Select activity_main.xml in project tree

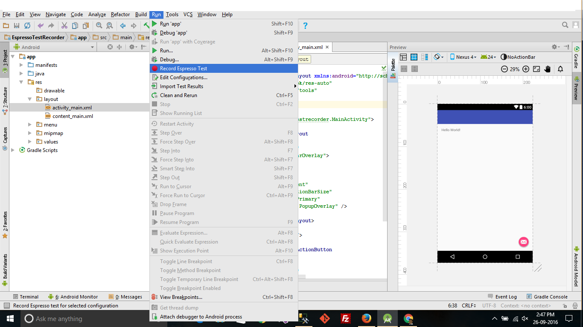point(72,108)
